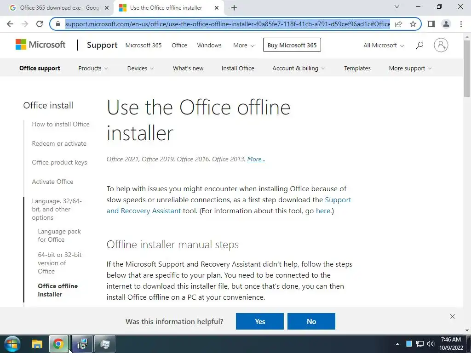This screenshot has width=471, height=353.
Task: Open a new tab with plus button
Action: tap(234, 8)
